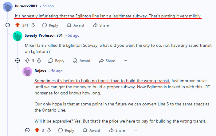The image size is (216, 136).
Task: Give an award to burnerx2001's comment
Action: pyautogui.click(x=76, y=25)
